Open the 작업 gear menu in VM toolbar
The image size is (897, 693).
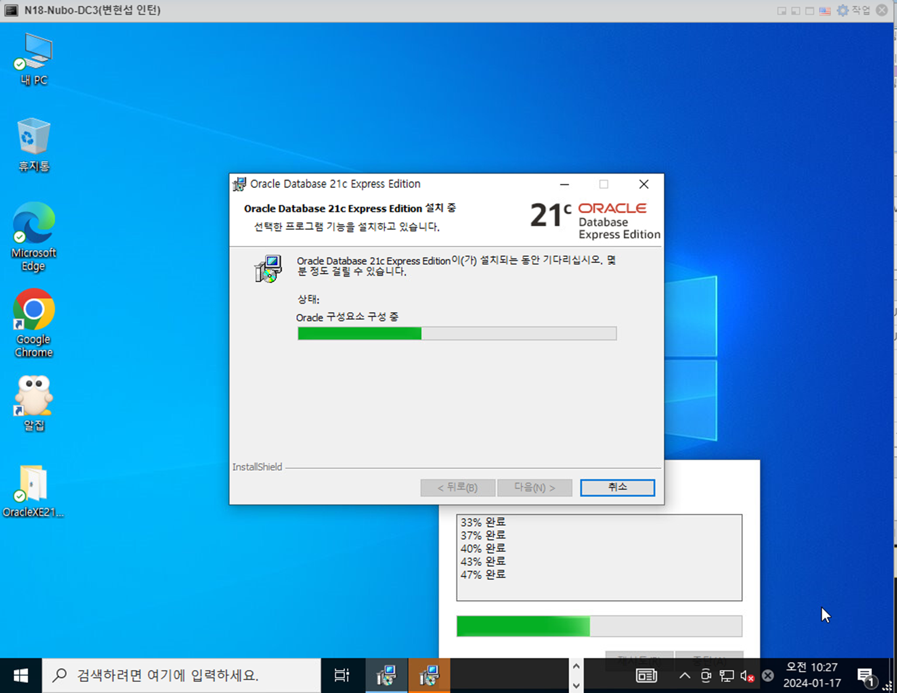pyautogui.click(x=853, y=10)
